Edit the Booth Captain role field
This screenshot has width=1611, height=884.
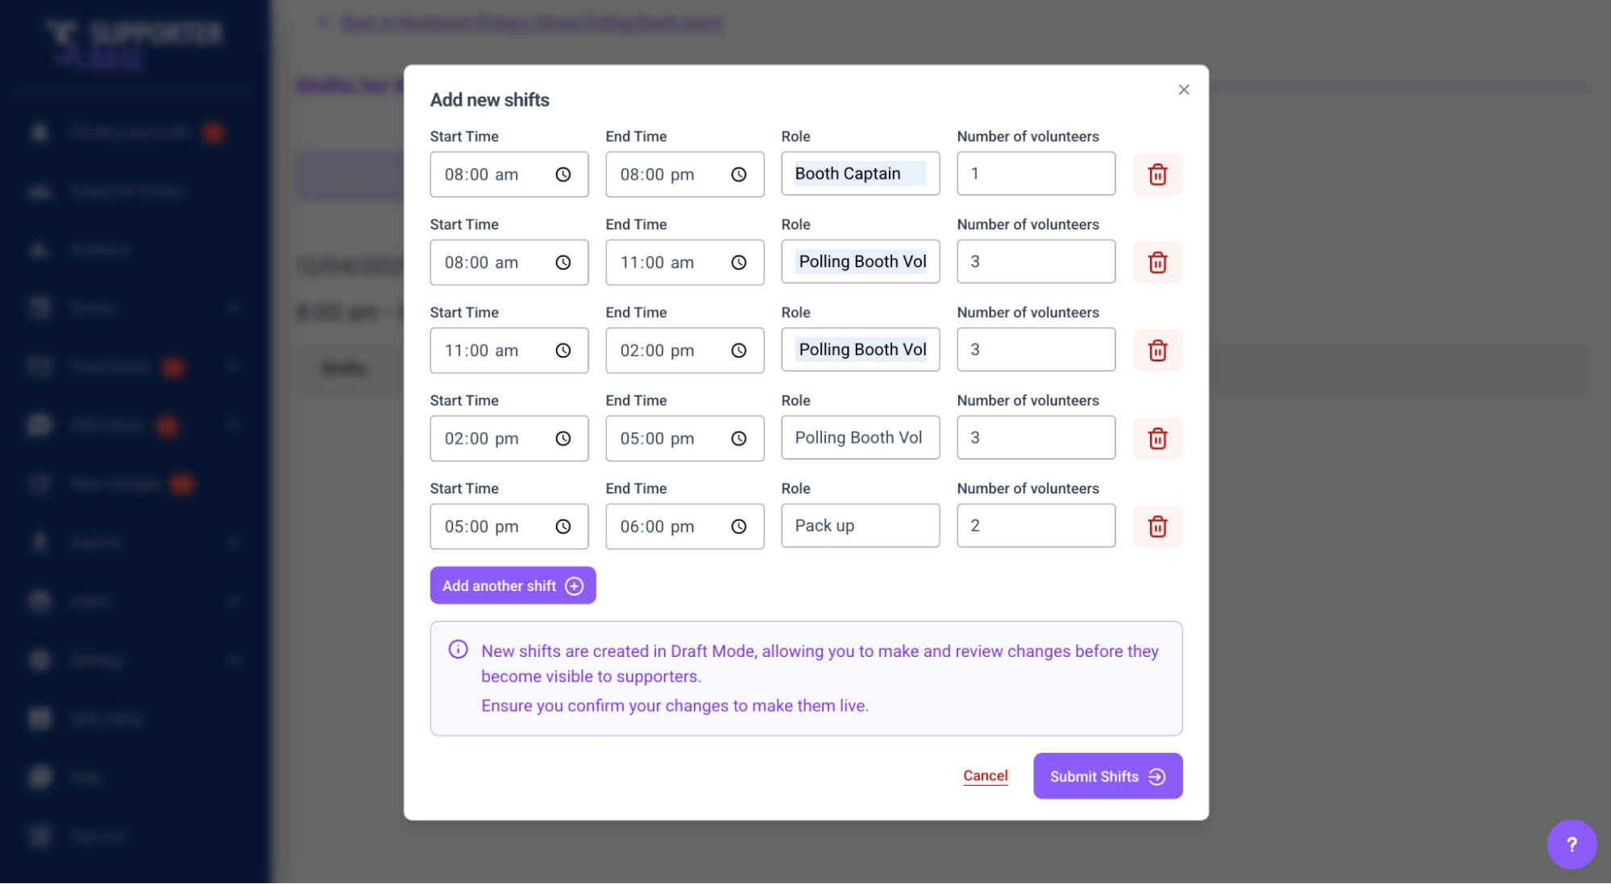tap(860, 173)
